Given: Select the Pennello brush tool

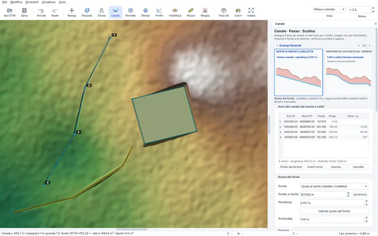Looking at the screenshot, I should 130,12.
